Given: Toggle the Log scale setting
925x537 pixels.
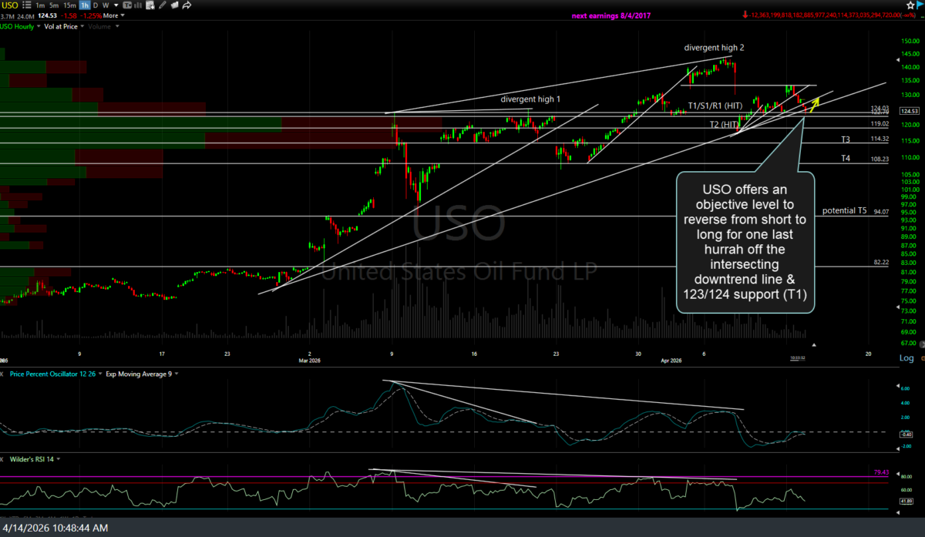Looking at the screenshot, I should click(906, 358).
